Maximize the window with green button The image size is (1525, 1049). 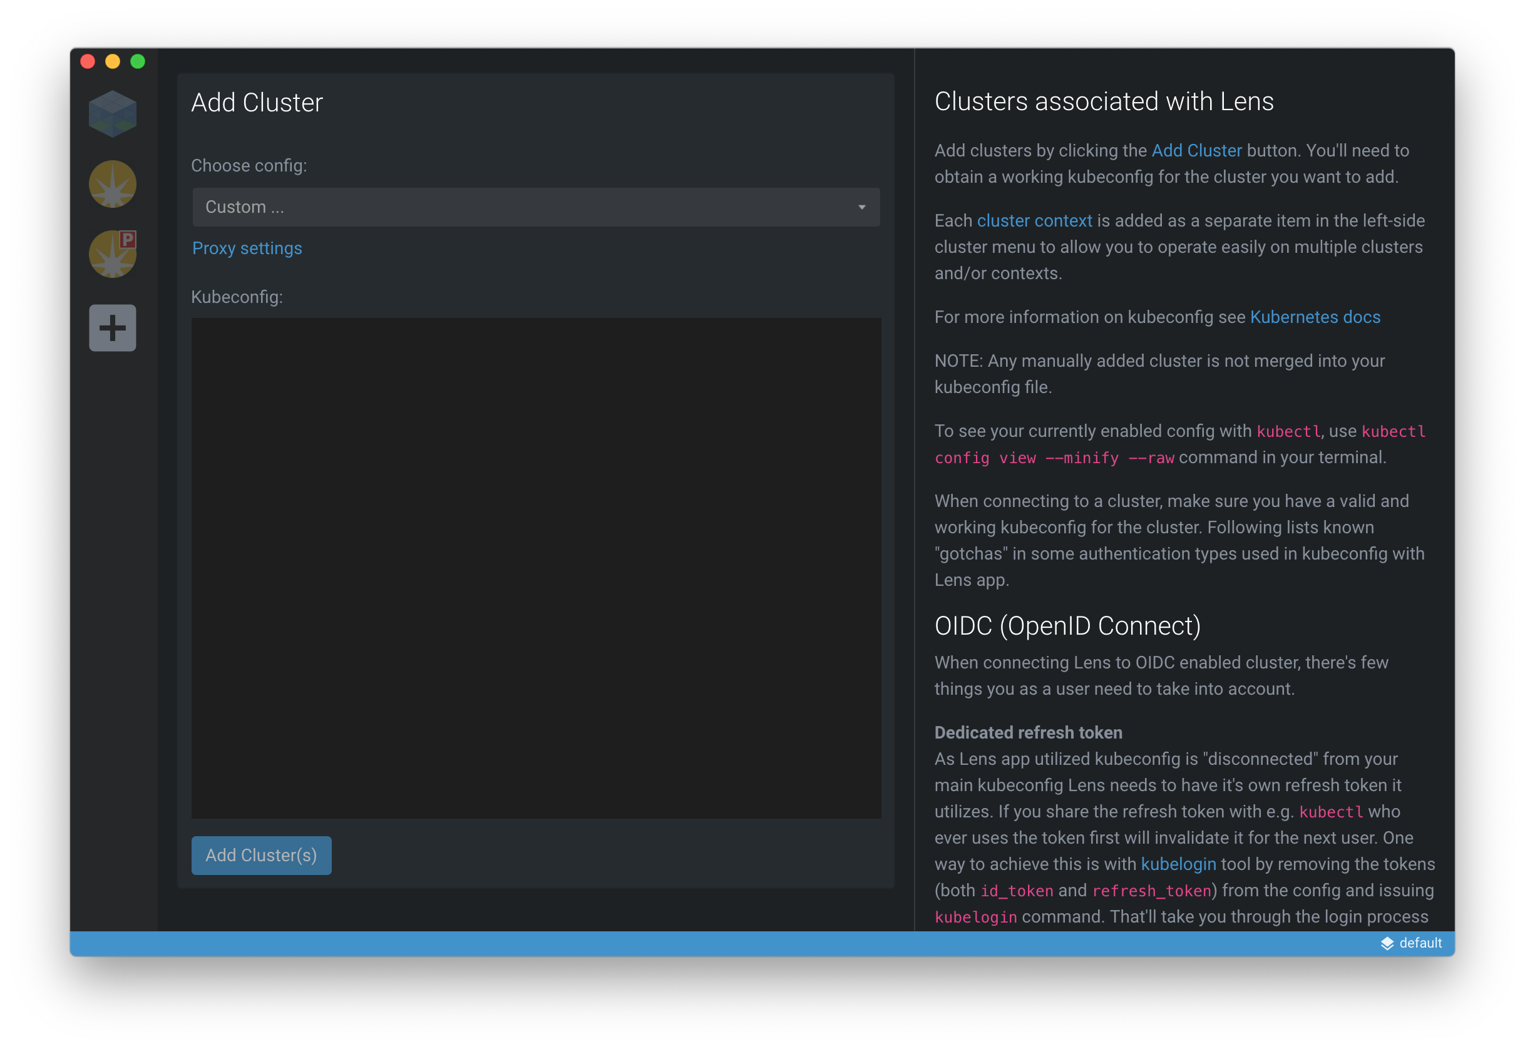(x=137, y=61)
